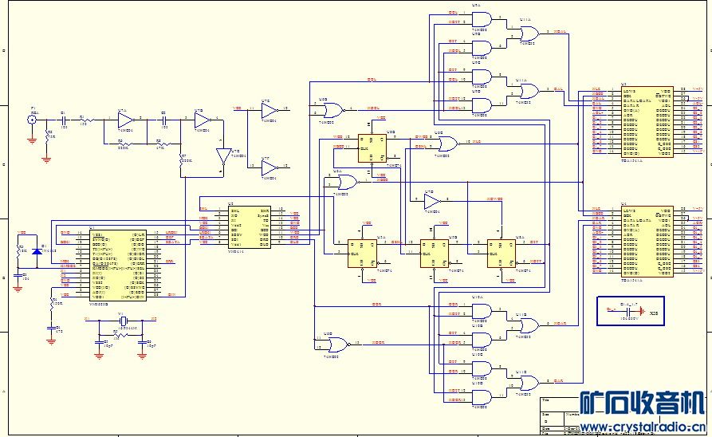
Task: Select the 16-pin IC U2 body
Action: click(250, 227)
